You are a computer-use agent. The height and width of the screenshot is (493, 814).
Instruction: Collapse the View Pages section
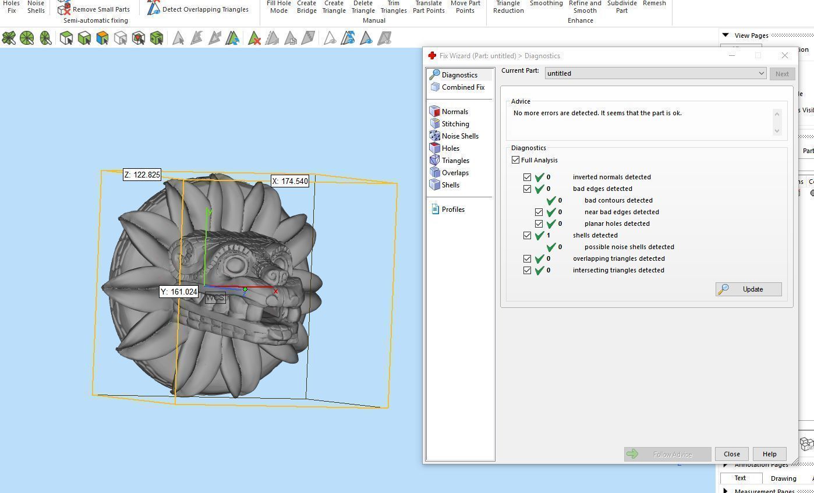725,36
